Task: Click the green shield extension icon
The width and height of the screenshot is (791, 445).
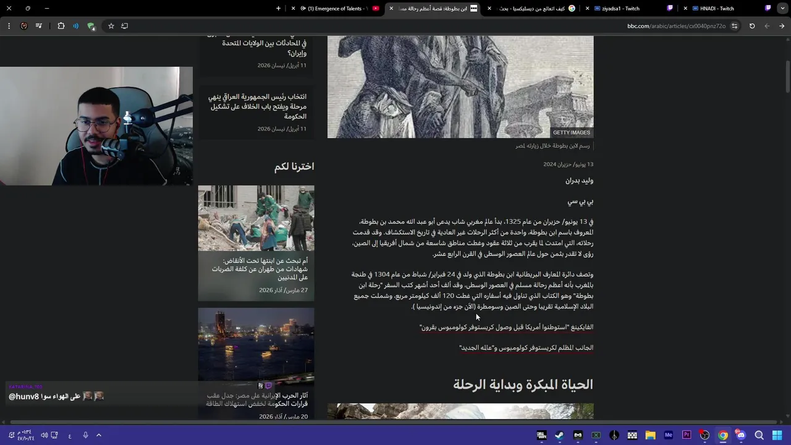Action: click(x=91, y=26)
